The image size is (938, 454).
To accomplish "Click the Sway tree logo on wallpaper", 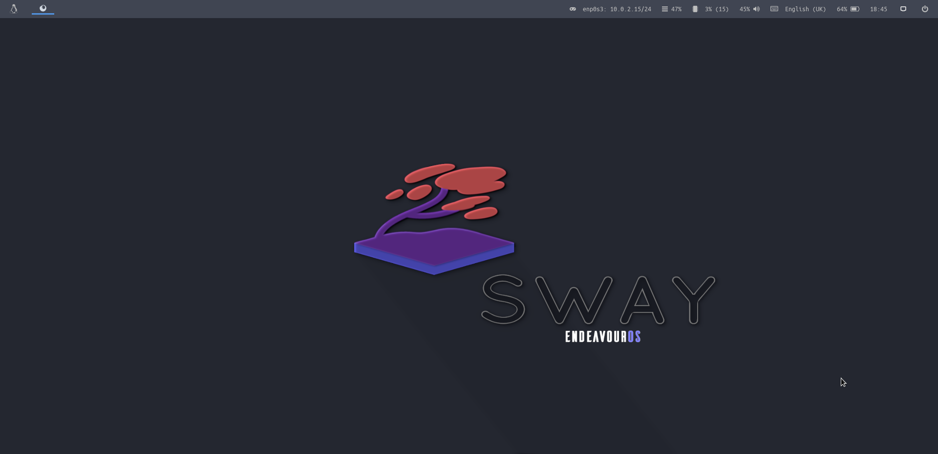I will (x=434, y=219).
